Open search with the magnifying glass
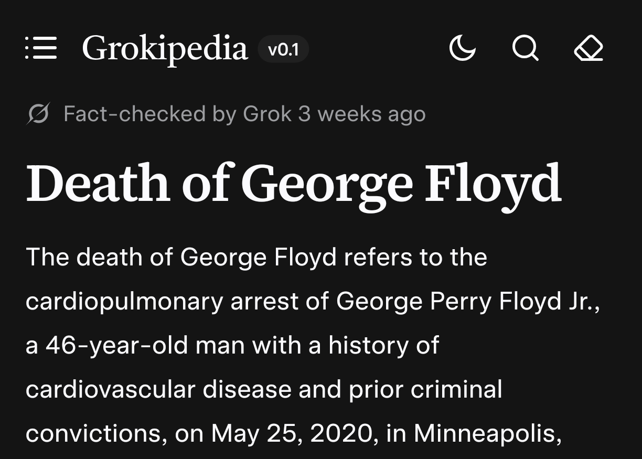Viewport: 642px width, 459px height. [525, 49]
